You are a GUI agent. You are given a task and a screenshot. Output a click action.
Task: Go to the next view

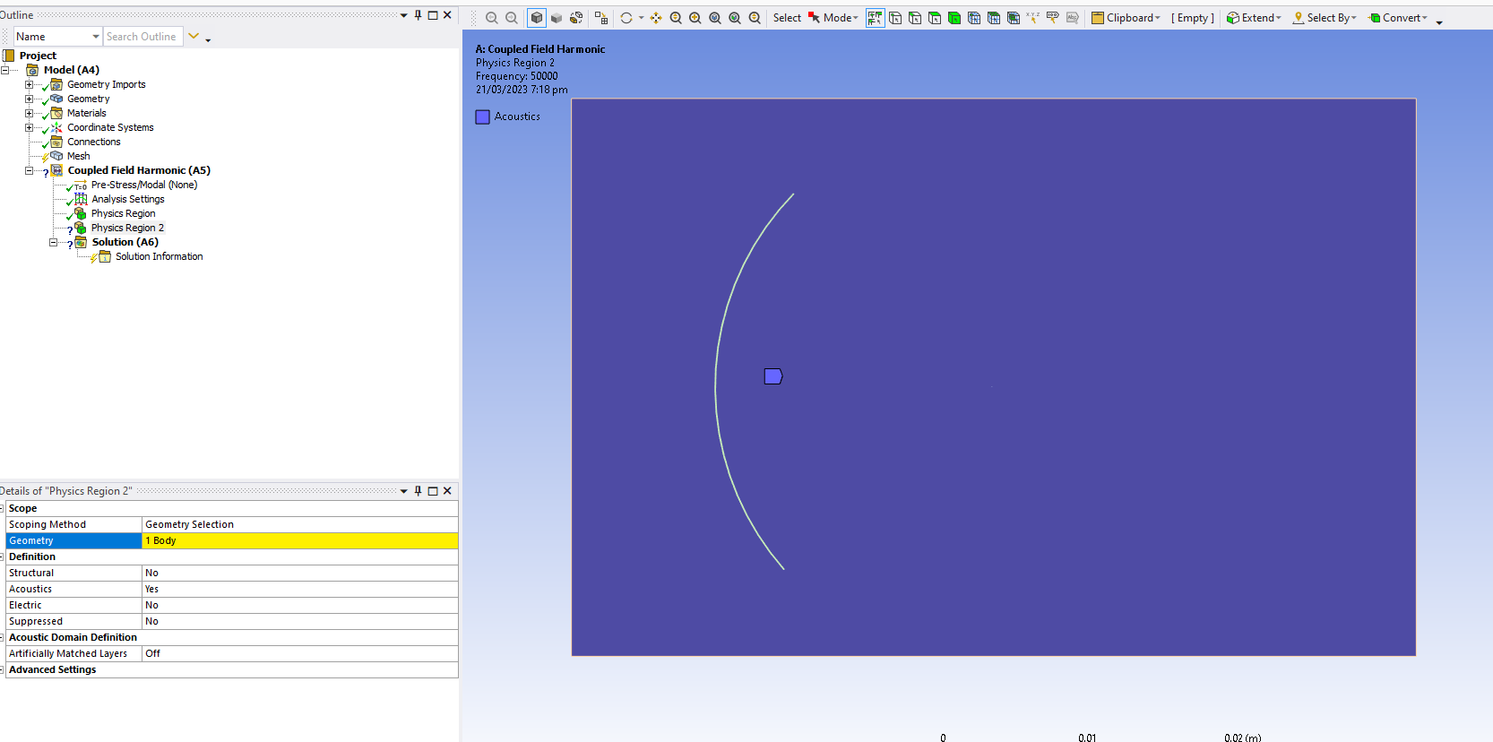pyautogui.click(x=512, y=18)
